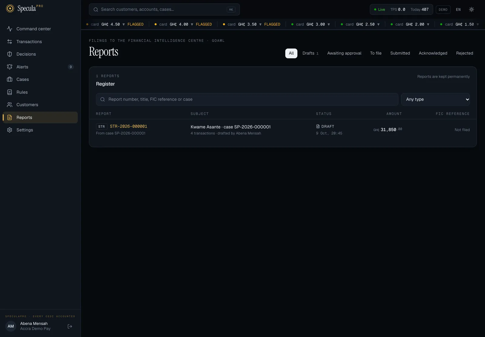Click the DRAFT status document icon
Screen dimensions: 485x337
tap(318, 126)
